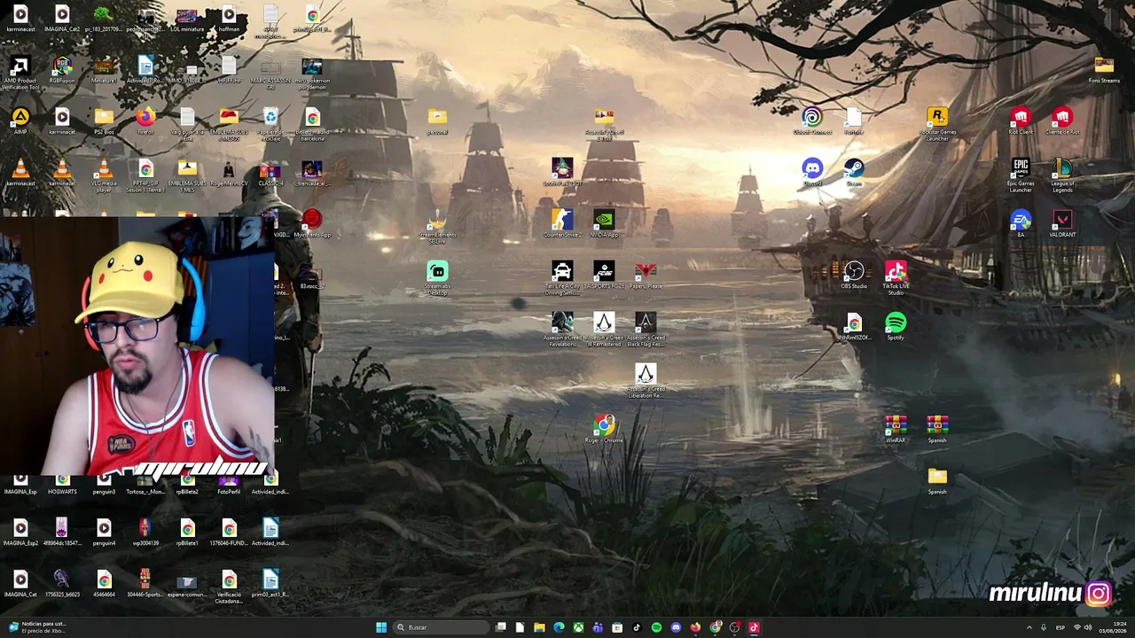
Task: Select the StreamElements SE.Live icon
Action: pyautogui.click(x=437, y=226)
